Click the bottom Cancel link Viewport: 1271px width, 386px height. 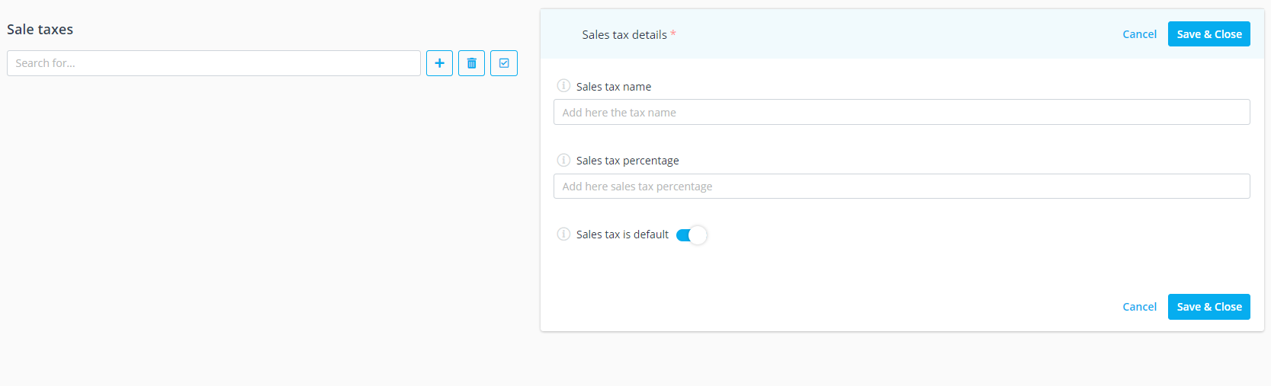[1139, 307]
